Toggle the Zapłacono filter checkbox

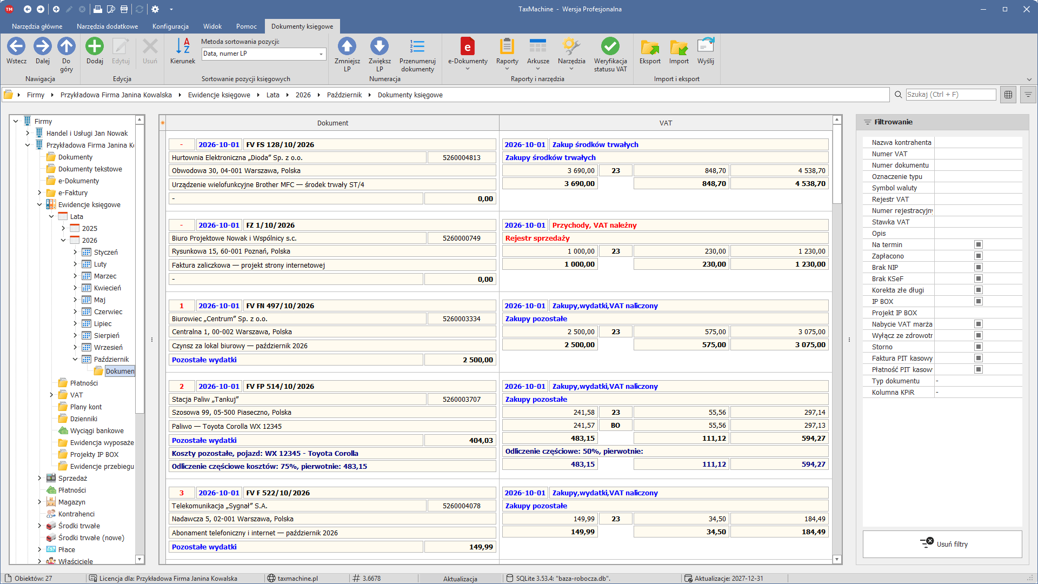coord(978,256)
